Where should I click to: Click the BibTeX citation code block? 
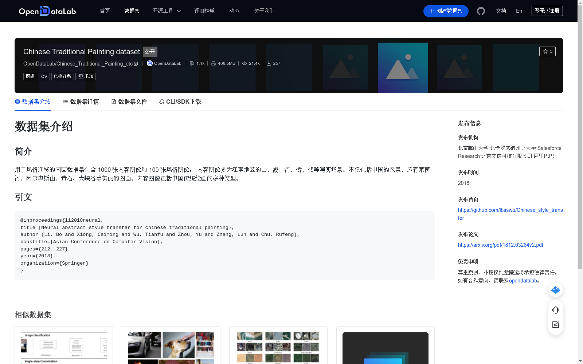(224, 246)
